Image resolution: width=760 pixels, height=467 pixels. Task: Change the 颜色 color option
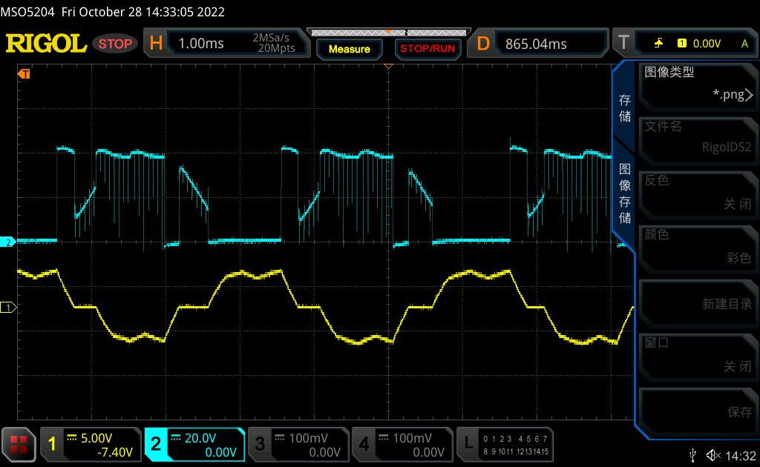(697, 247)
